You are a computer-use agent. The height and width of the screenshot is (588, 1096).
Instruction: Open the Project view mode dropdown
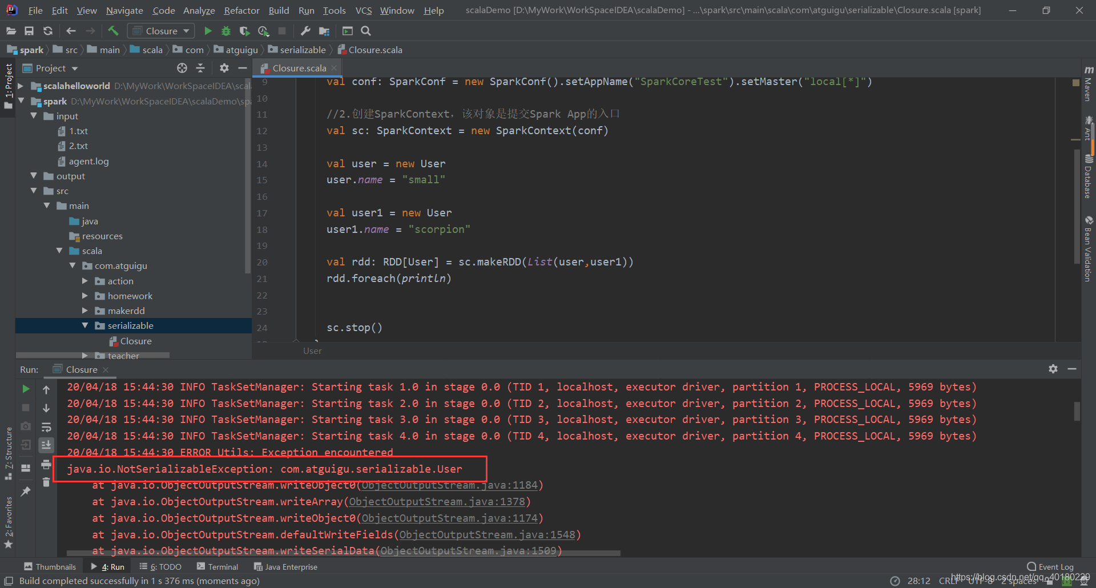click(x=50, y=68)
